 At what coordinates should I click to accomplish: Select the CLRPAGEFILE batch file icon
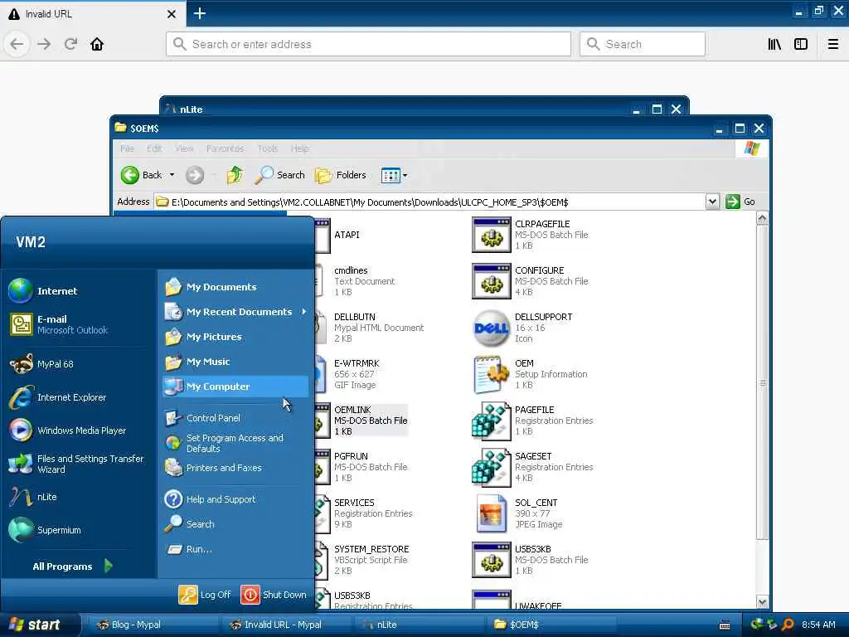pyautogui.click(x=491, y=235)
